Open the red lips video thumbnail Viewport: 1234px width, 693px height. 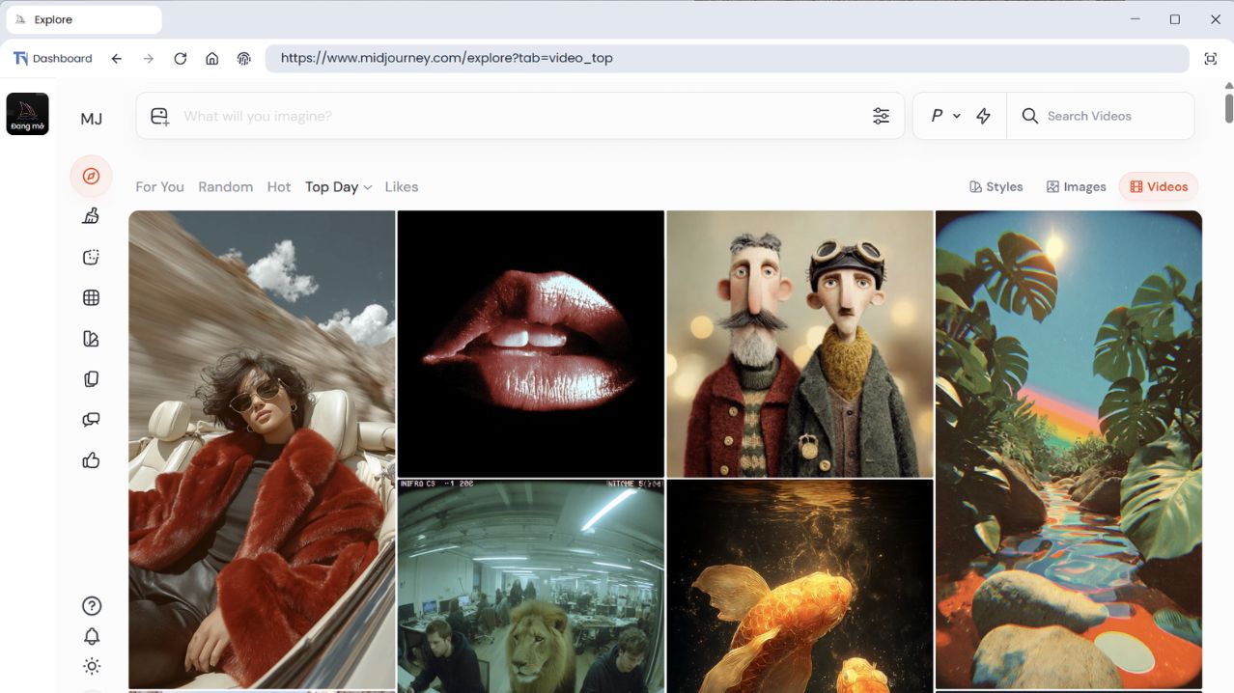pos(530,343)
